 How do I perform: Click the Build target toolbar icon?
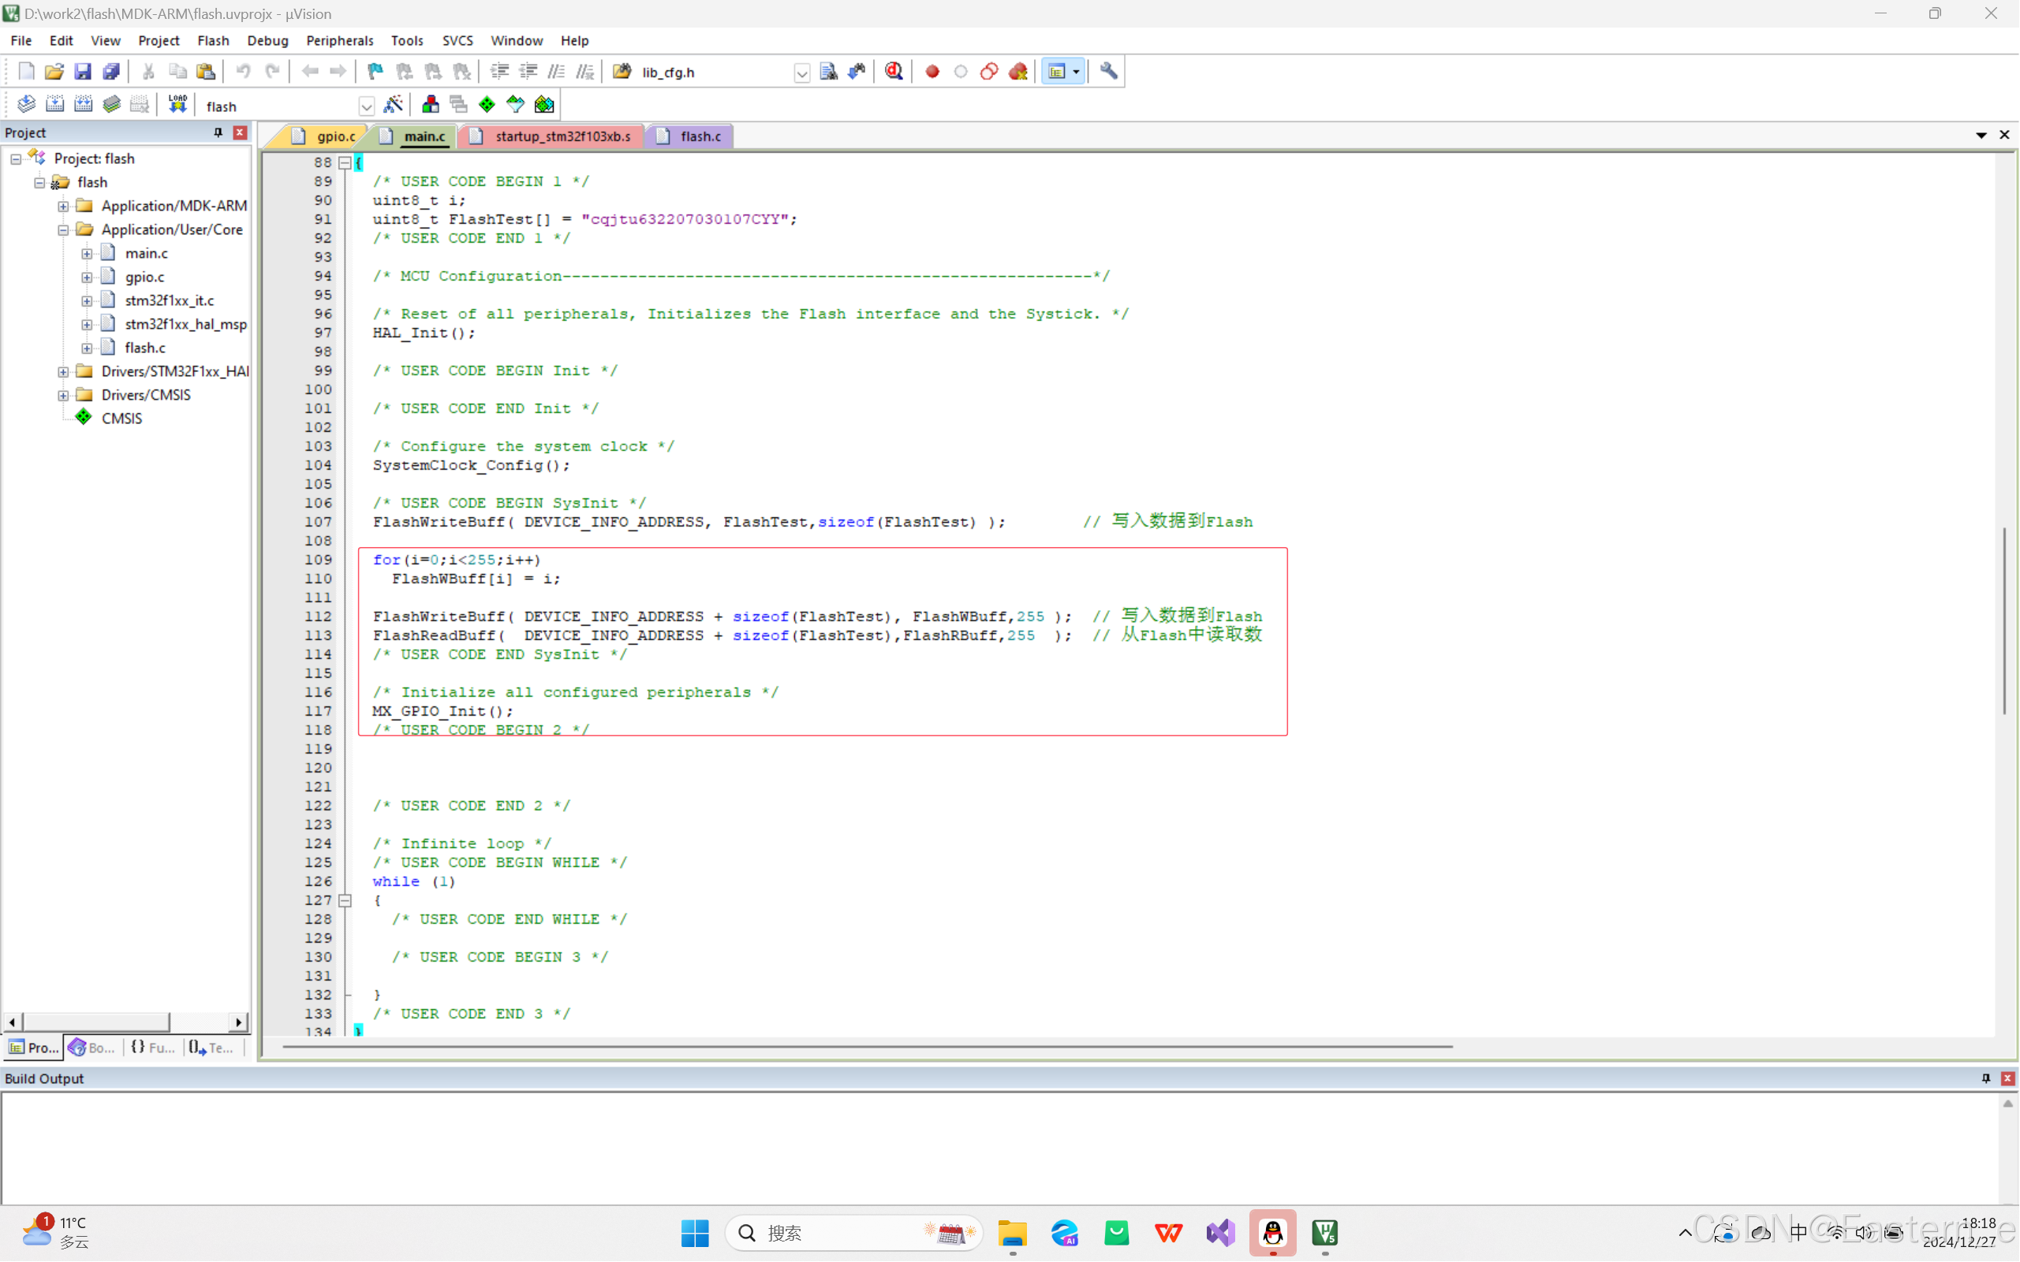(x=55, y=104)
